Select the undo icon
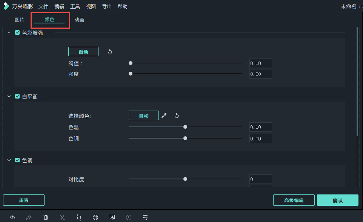Image resolution: width=363 pixels, height=222 pixels. pos(12,217)
